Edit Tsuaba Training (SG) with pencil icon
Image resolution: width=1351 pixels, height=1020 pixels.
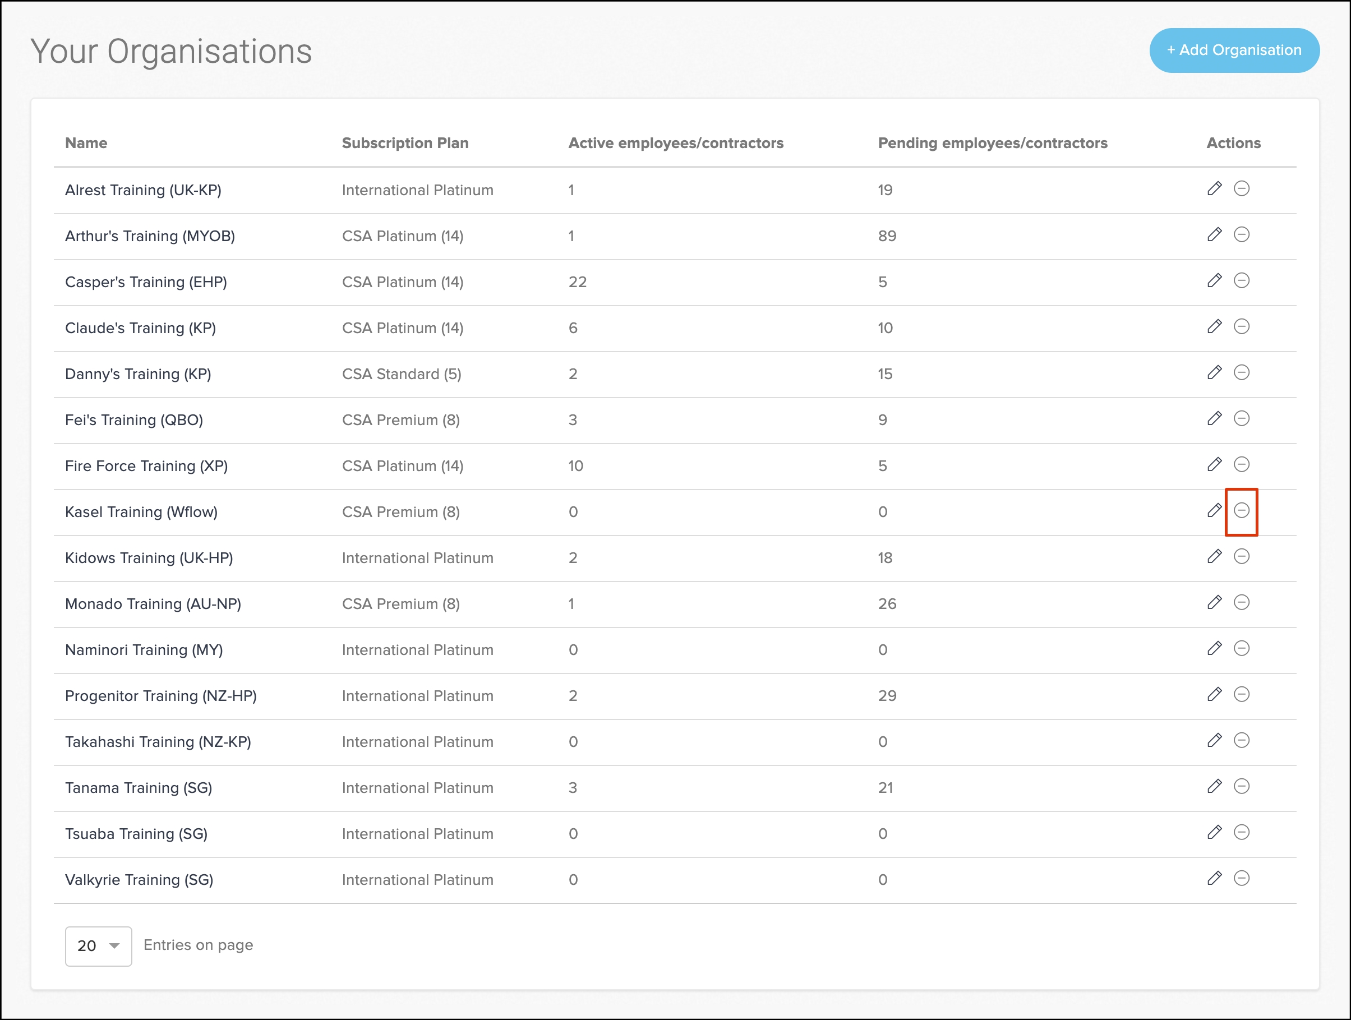tap(1214, 833)
